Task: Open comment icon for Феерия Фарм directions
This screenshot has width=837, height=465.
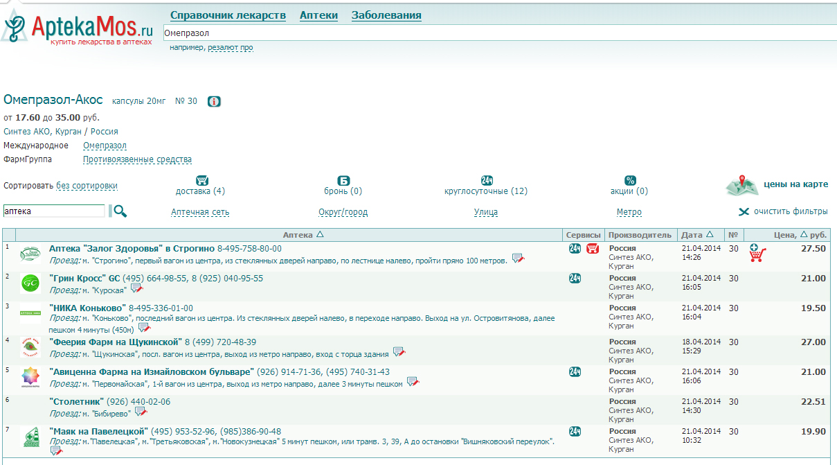Action: click(399, 352)
